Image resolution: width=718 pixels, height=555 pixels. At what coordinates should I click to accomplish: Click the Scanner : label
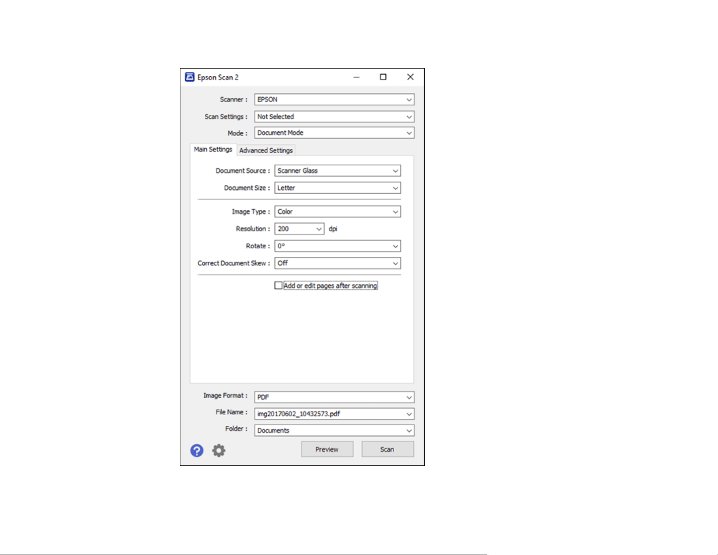click(234, 100)
